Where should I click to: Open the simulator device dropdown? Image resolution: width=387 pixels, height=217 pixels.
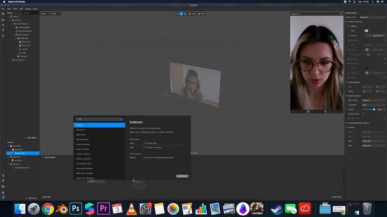click(297, 14)
